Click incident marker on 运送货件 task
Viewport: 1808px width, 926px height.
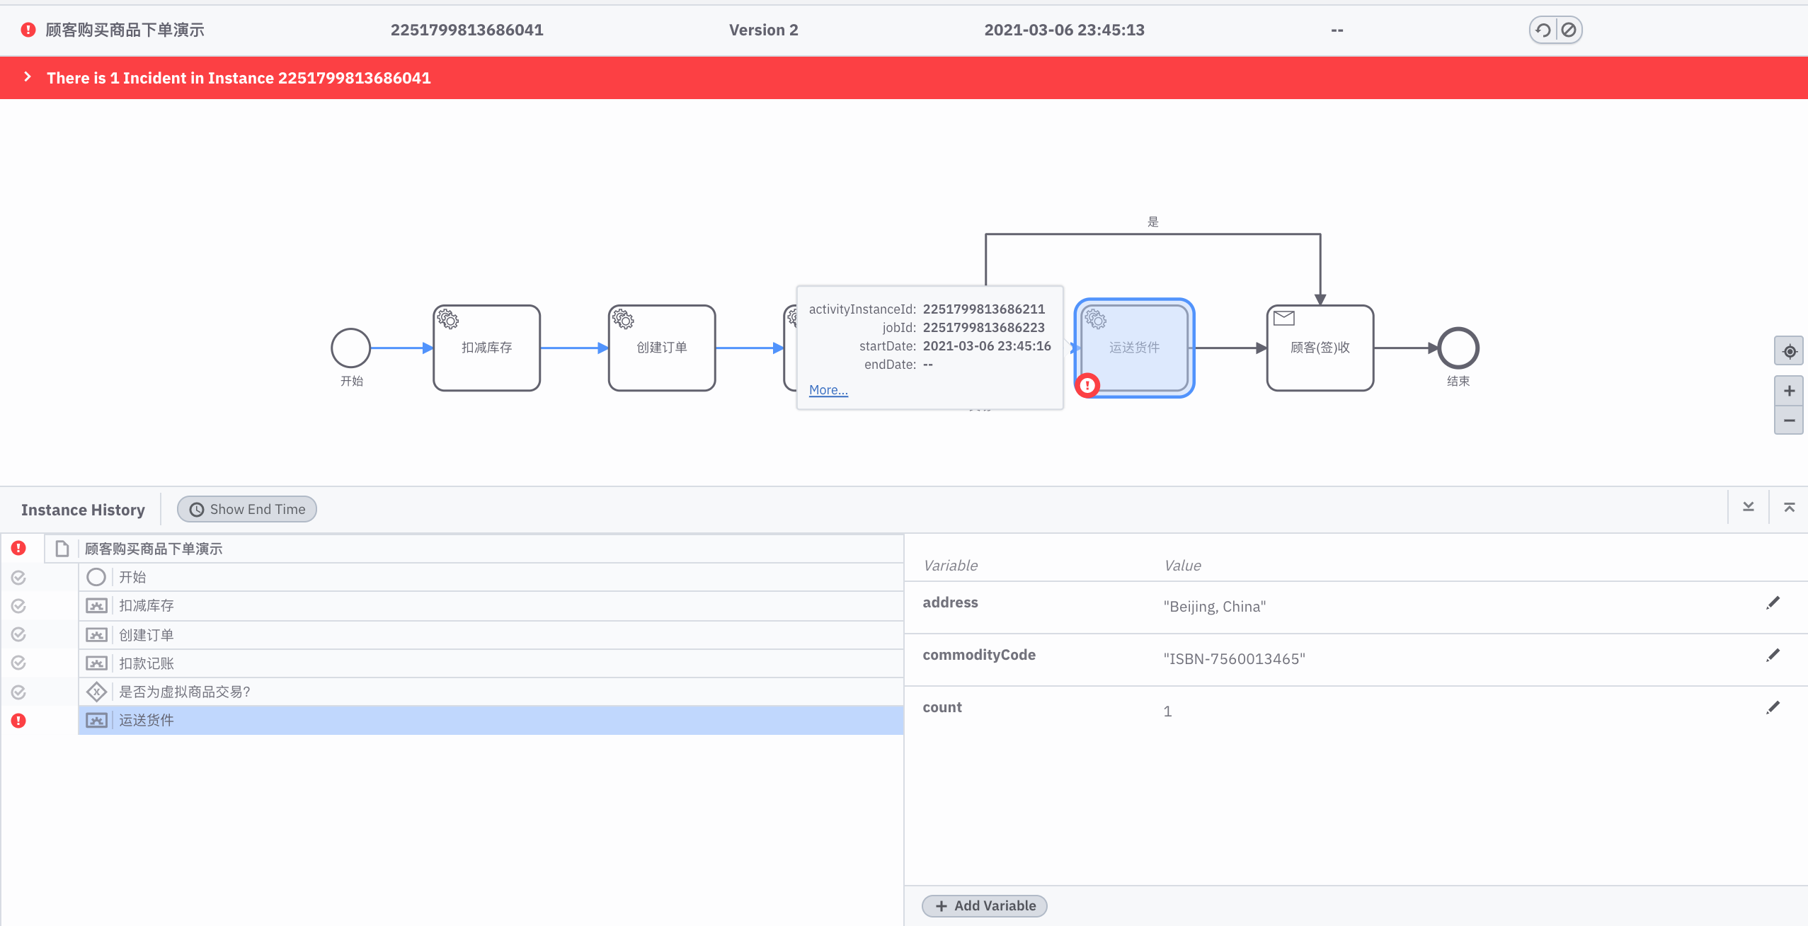(x=1087, y=385)
